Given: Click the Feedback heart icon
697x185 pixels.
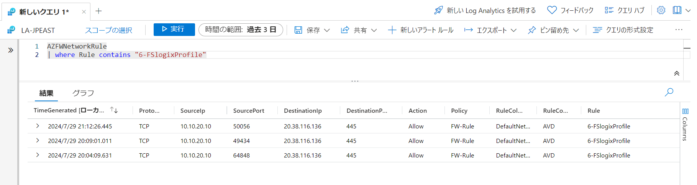Looking at the screenshot, I should (552, 10).
